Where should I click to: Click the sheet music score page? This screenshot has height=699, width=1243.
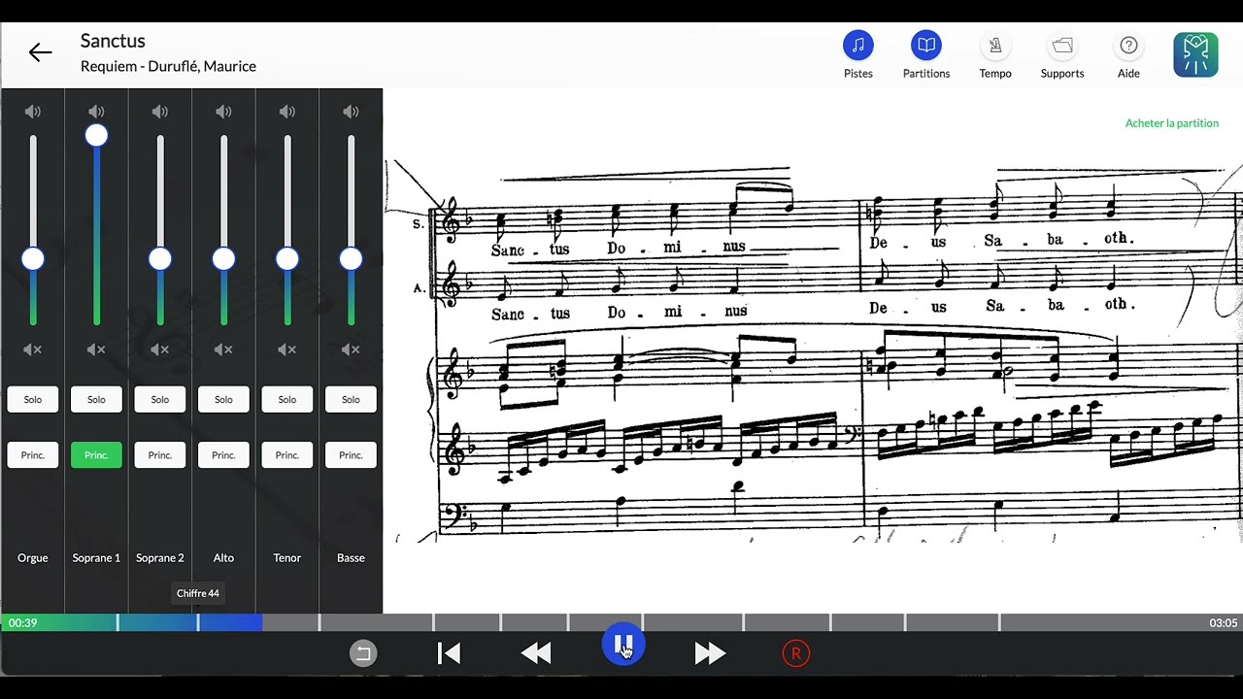click(x=814, y=349)
